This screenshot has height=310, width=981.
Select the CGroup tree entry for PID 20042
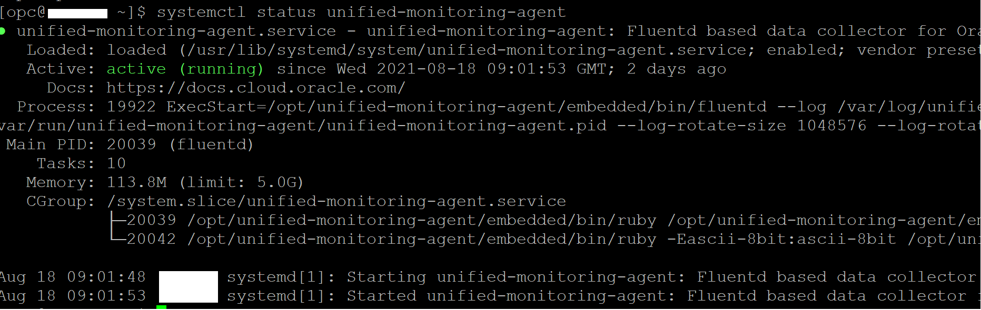[151, 239]
